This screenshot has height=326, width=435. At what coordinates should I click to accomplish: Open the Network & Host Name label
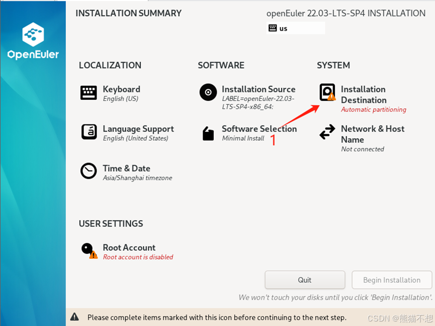click(x=373, y=134)
